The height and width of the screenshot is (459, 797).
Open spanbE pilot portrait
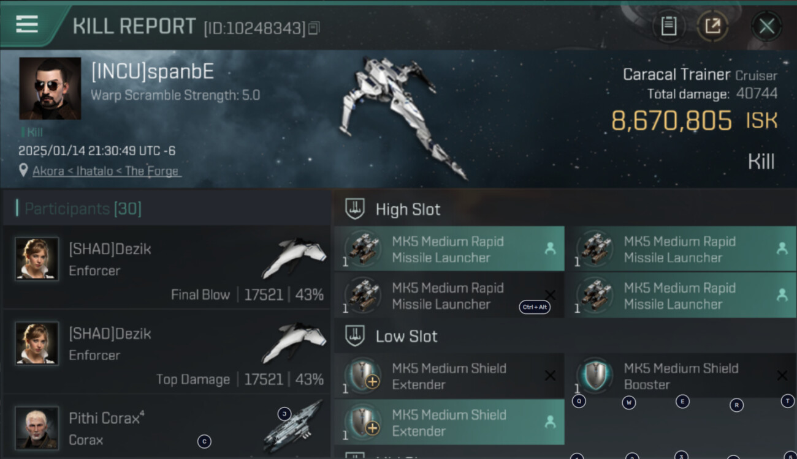pos(50,88)
